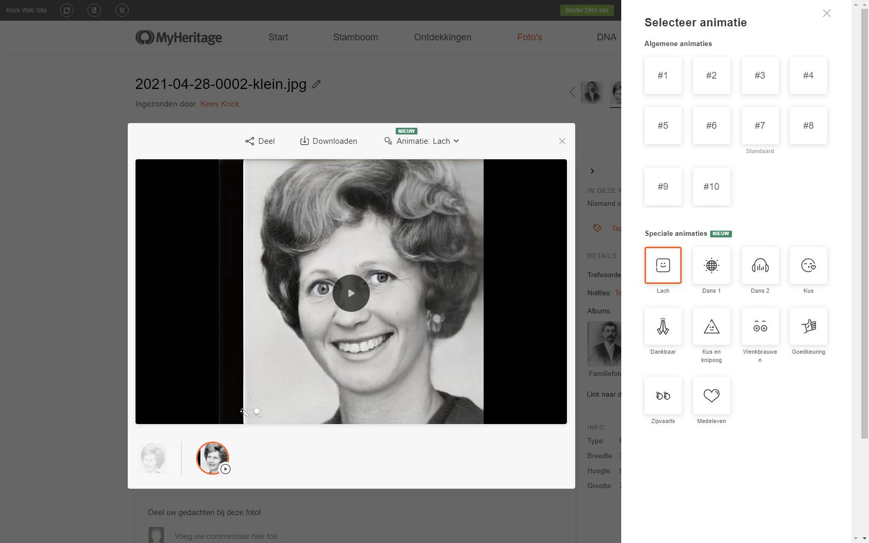Click the Bestel DNA kits button
The image size is (869, 543).
click(587, 10)
